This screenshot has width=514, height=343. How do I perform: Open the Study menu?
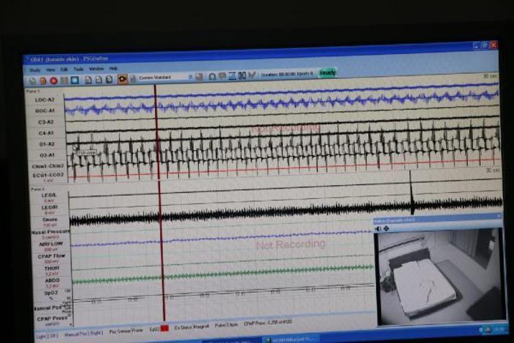[x=35, y=69]
